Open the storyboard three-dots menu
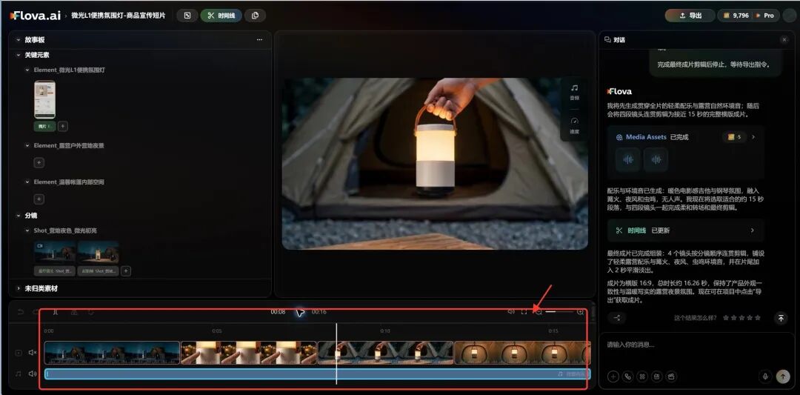This screenshot has height=395, width=800. 260,40
